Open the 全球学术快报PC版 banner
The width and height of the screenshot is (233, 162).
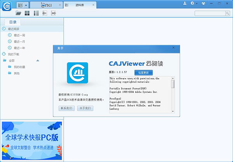(x=32, y=141)
